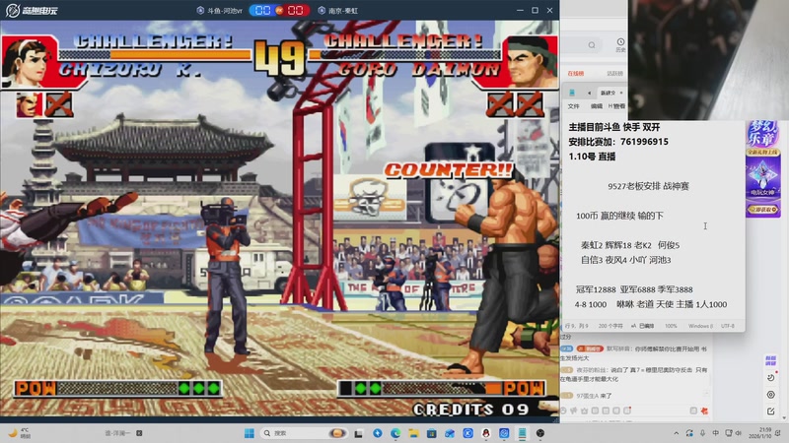The width and height of the screenshot is (789, 443).
Task: Click the left player room label in title bar
Action: coord(219,11)
